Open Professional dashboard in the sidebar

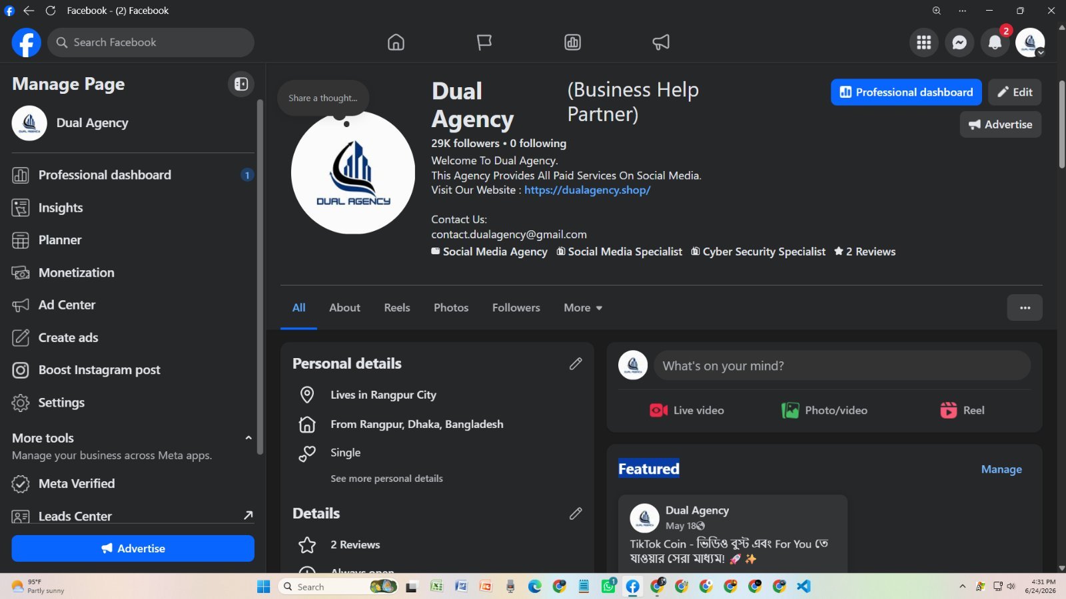pyautogui.click(x=133, y=175)
